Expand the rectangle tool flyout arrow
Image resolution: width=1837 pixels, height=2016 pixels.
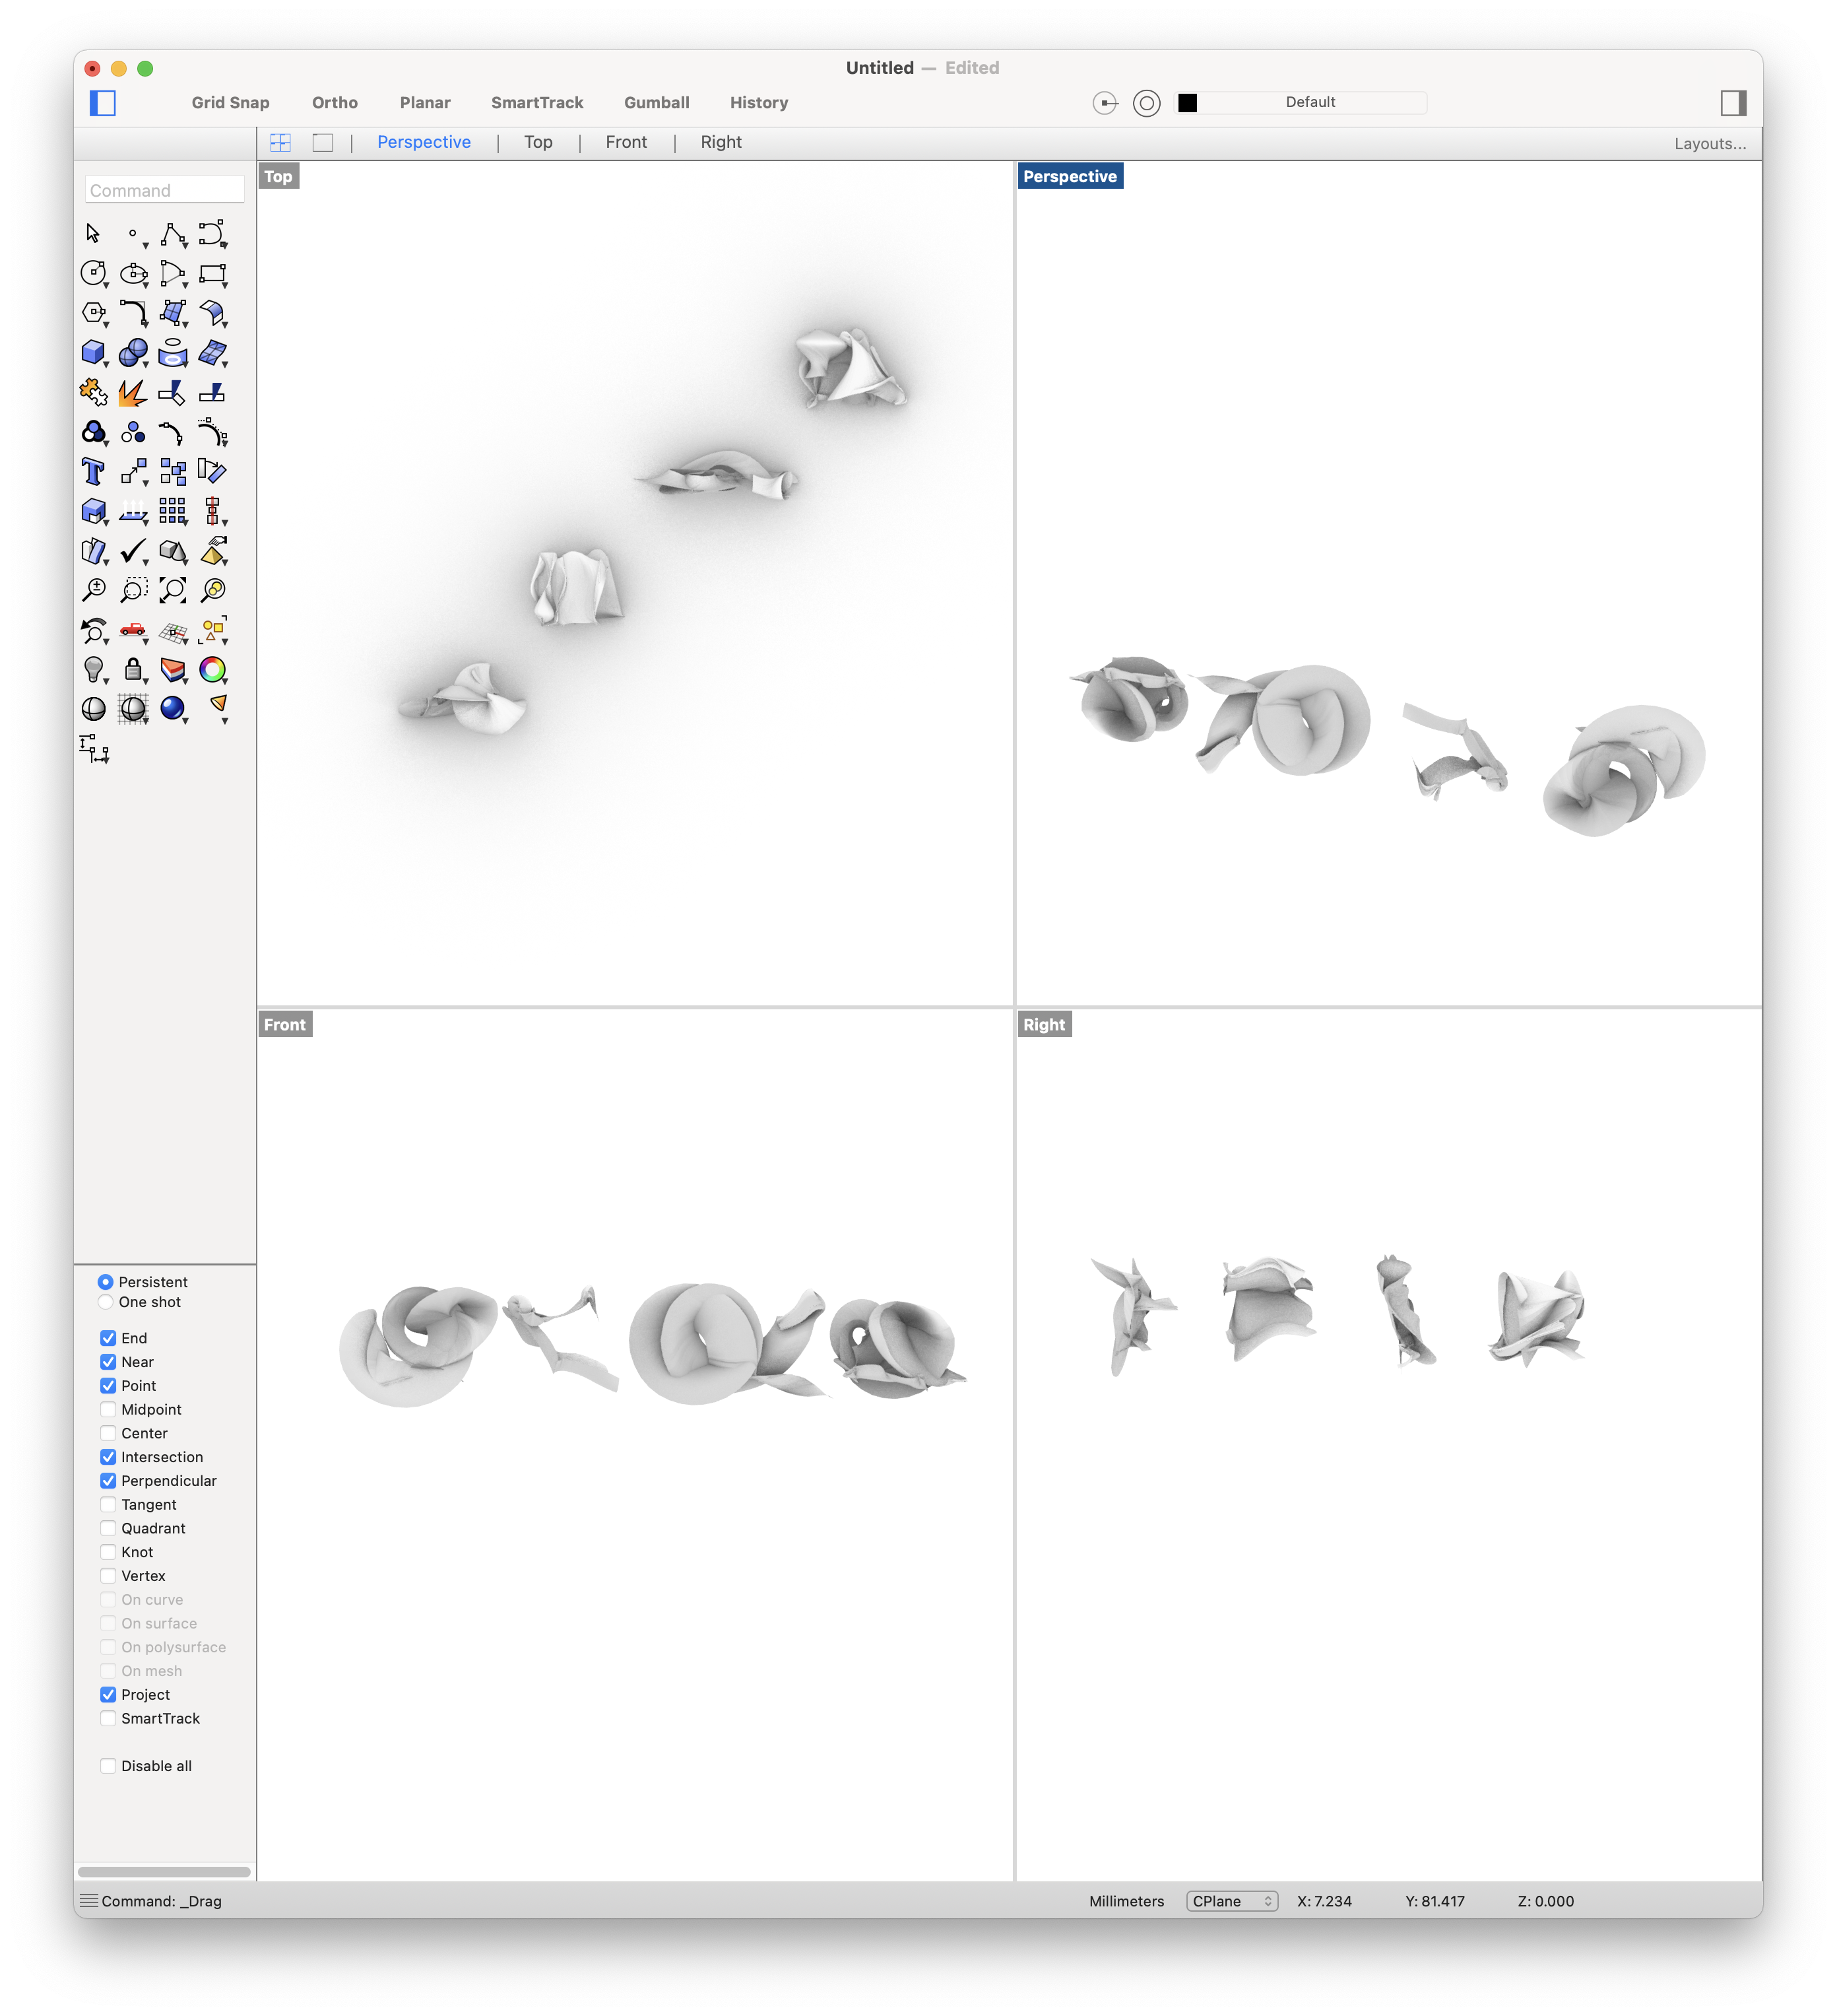[x=225, y=286]
